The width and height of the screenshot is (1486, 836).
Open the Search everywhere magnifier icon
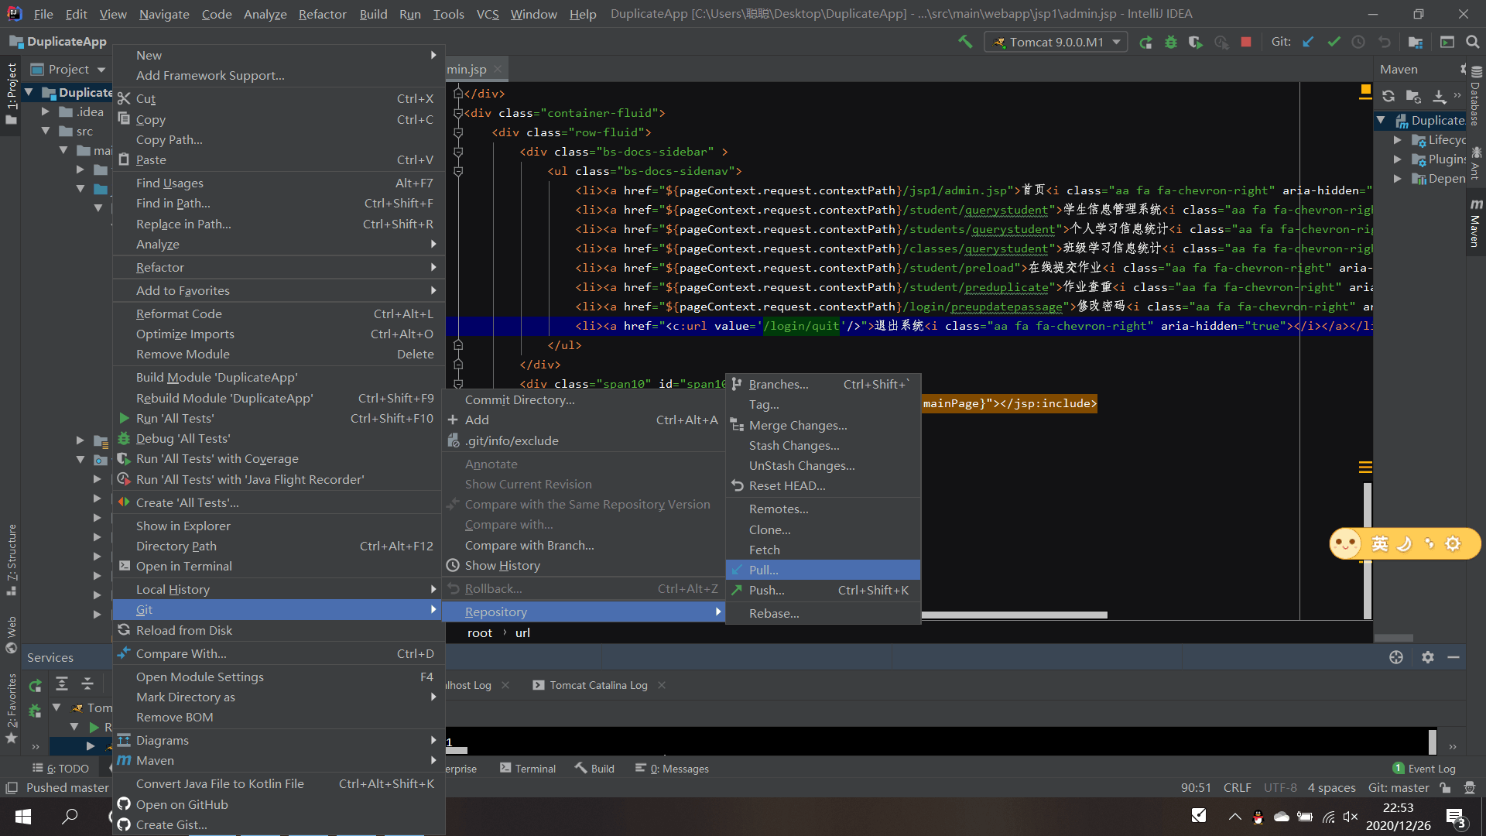[x=1471, y=42]
